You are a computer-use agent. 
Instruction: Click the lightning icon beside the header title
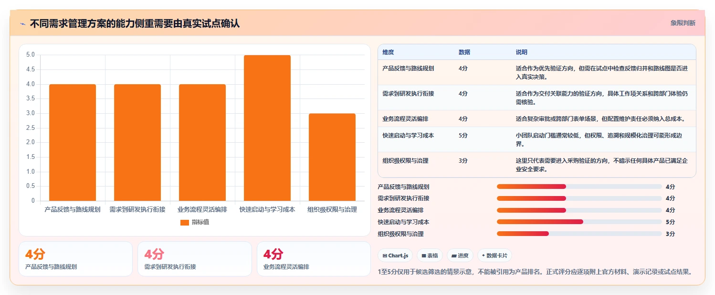[x=22, y=24]
